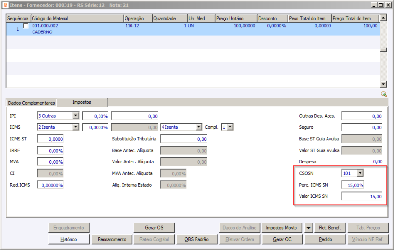394x250 pixels.
Task: Click the Histórico button
Action: click(x=68, y=240)
